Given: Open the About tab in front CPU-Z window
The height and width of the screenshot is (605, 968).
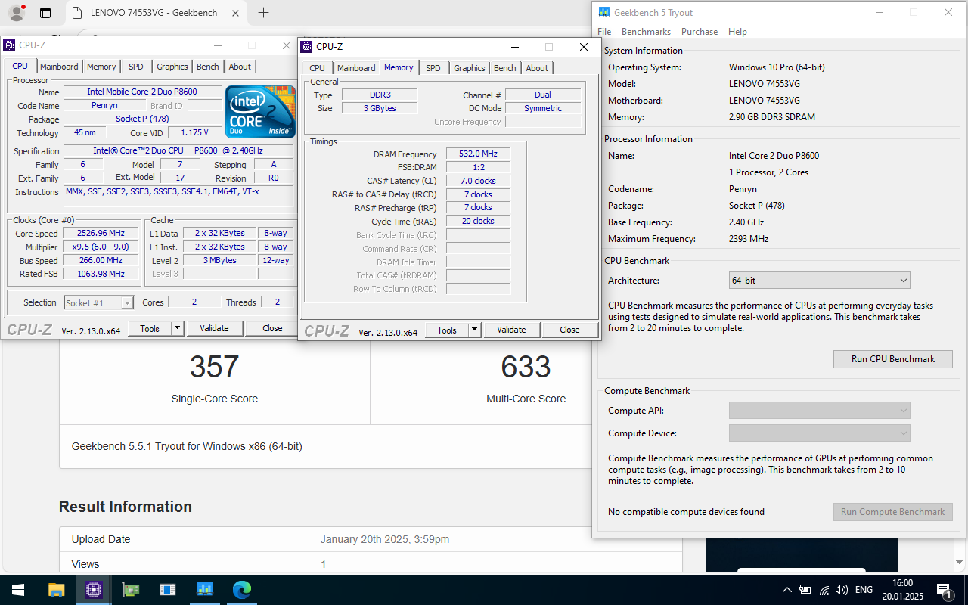Looking at the screenshot, I should pos(537,68).
